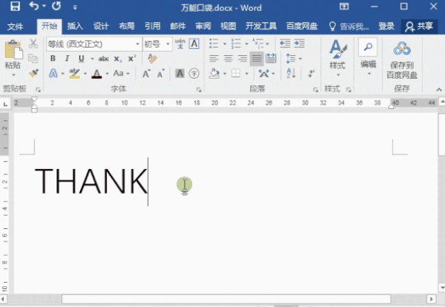Click 登录 to sign in
This screenshot has width=445, height=307.
386,26
